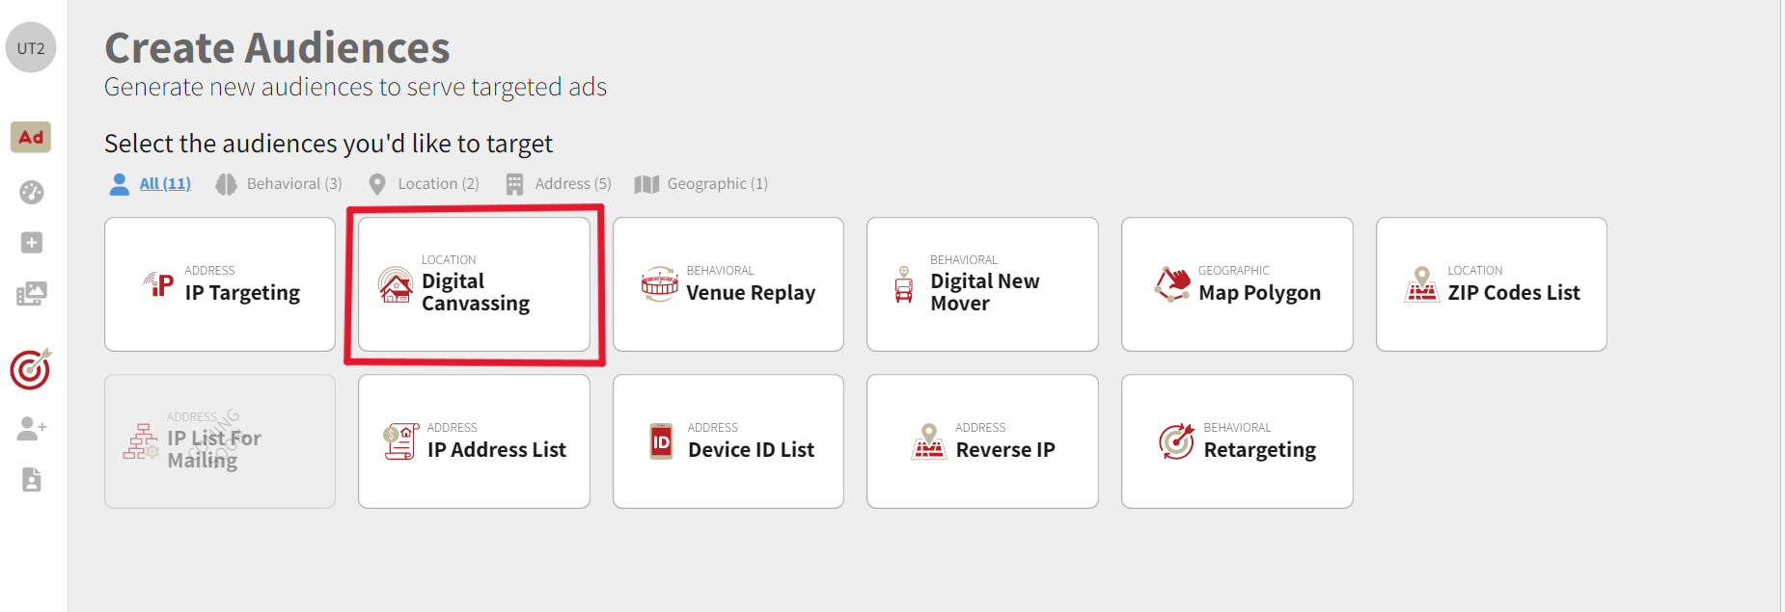Open the document report sidebar icon

[x=31, y=479]
